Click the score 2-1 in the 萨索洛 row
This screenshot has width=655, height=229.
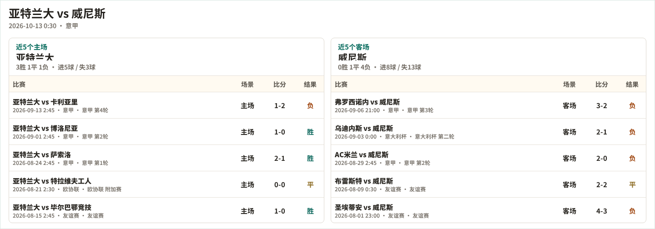point(280,158)
